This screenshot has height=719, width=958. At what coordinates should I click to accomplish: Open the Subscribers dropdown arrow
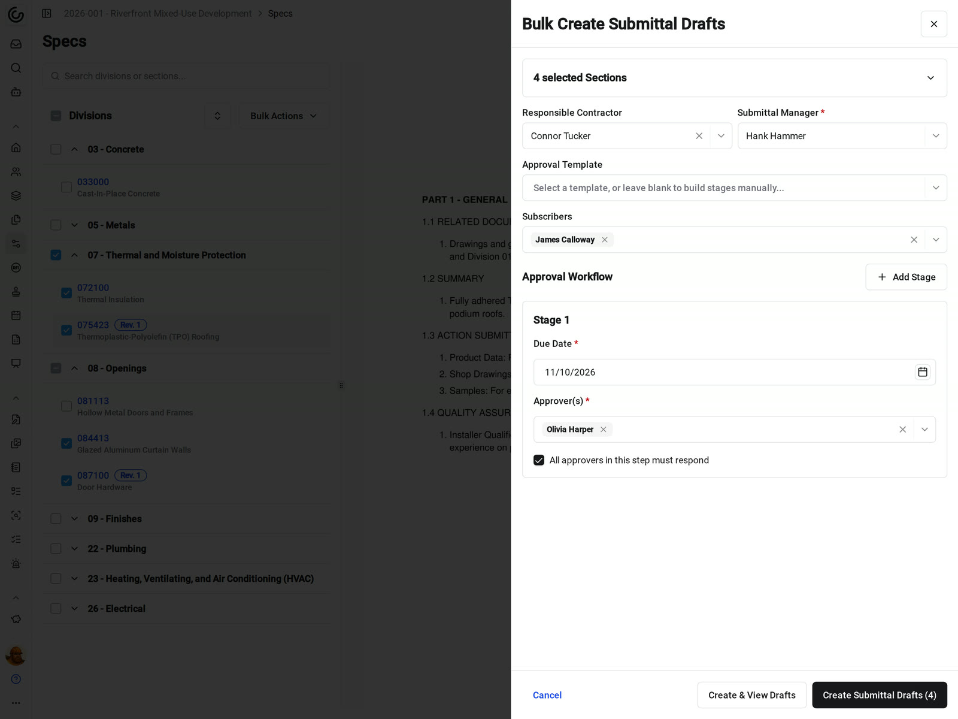[935, 240]
